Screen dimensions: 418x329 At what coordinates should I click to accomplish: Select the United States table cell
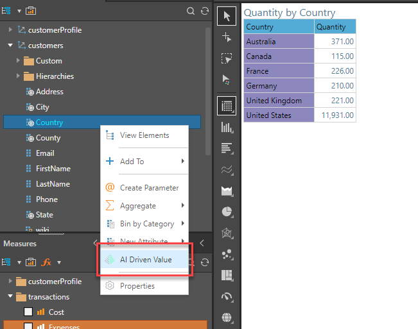(x=278, y=115)
